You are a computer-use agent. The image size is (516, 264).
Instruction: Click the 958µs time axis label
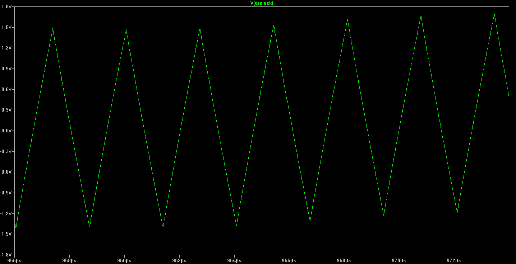pyautogui.click(x=69, y=260)
